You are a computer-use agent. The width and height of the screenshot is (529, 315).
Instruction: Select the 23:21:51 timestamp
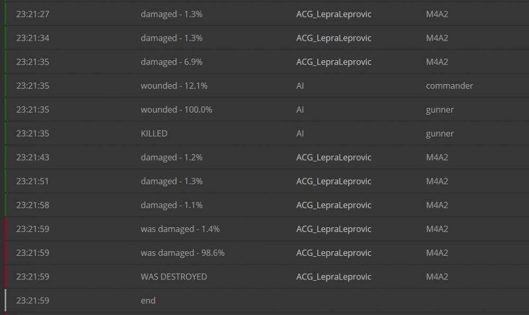coord(33,181)
